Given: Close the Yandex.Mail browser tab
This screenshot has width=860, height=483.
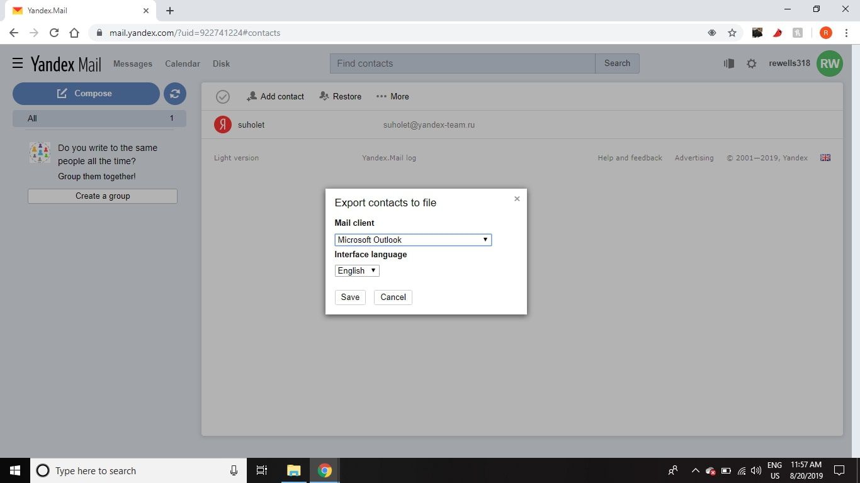Looking at the screenshot, I should (x=146, y=11).
